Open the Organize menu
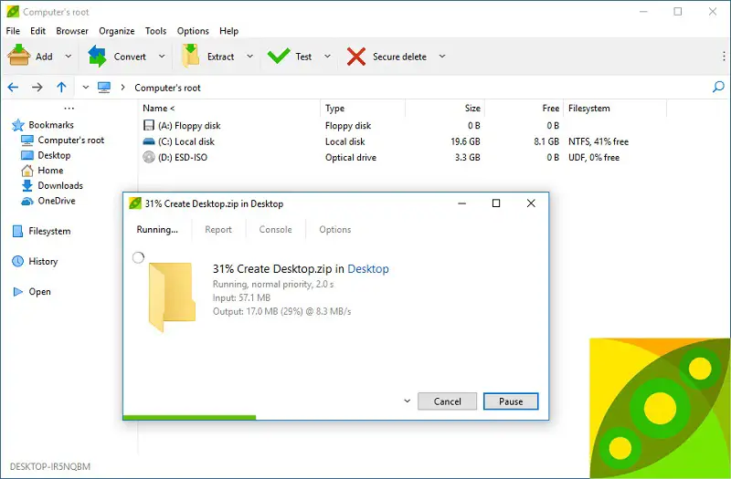Screen dimensions: 731x479 117,31
